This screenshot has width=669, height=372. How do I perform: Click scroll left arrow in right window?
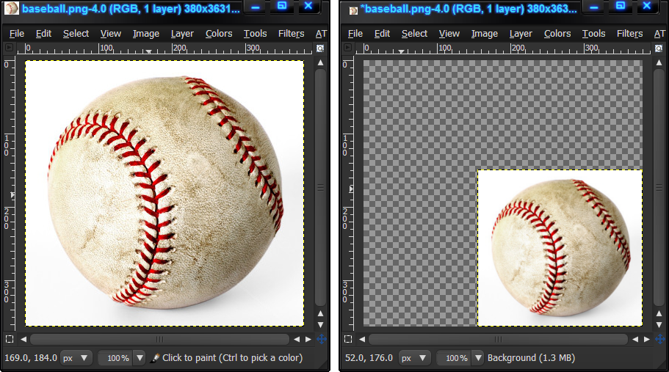(362, 339)
